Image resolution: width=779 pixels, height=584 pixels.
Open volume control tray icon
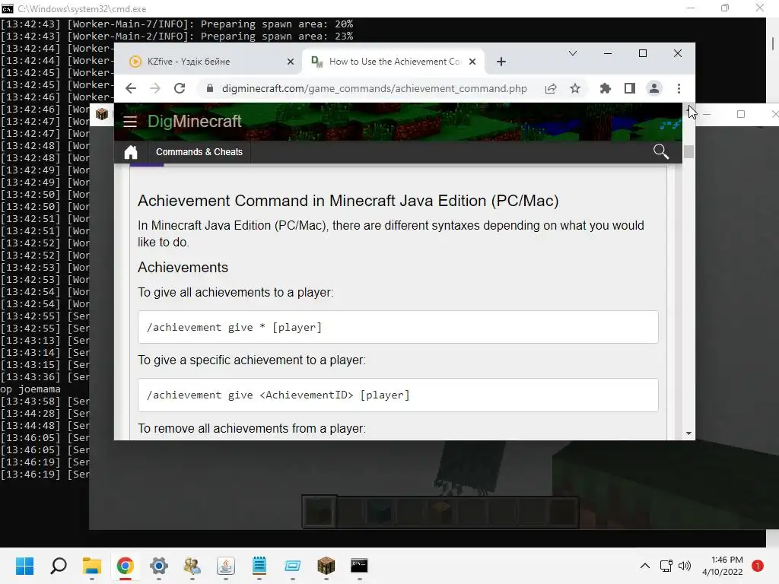point(685,566)
